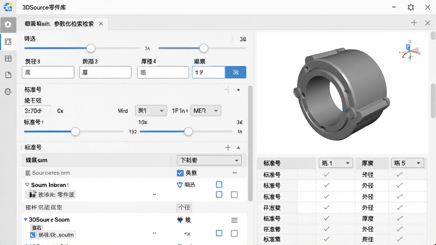Image resolution: width=436 pixels, height=245 pixels.
Task: Click the <x label in _souim row
Action: tap(187, 234)
